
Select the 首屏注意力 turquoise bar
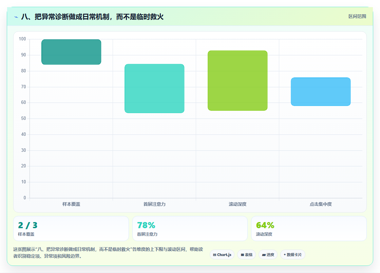tap(154, 89)
